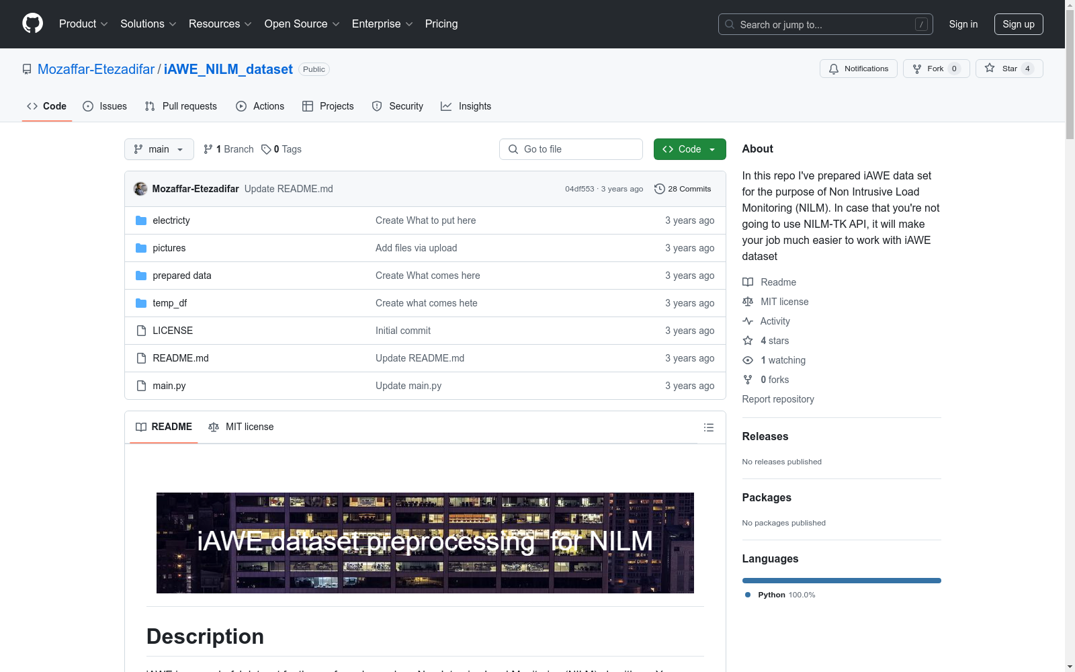1075x672 pixels.
Task: Click the scale icon next to MIT license
Action: point(748,302)
